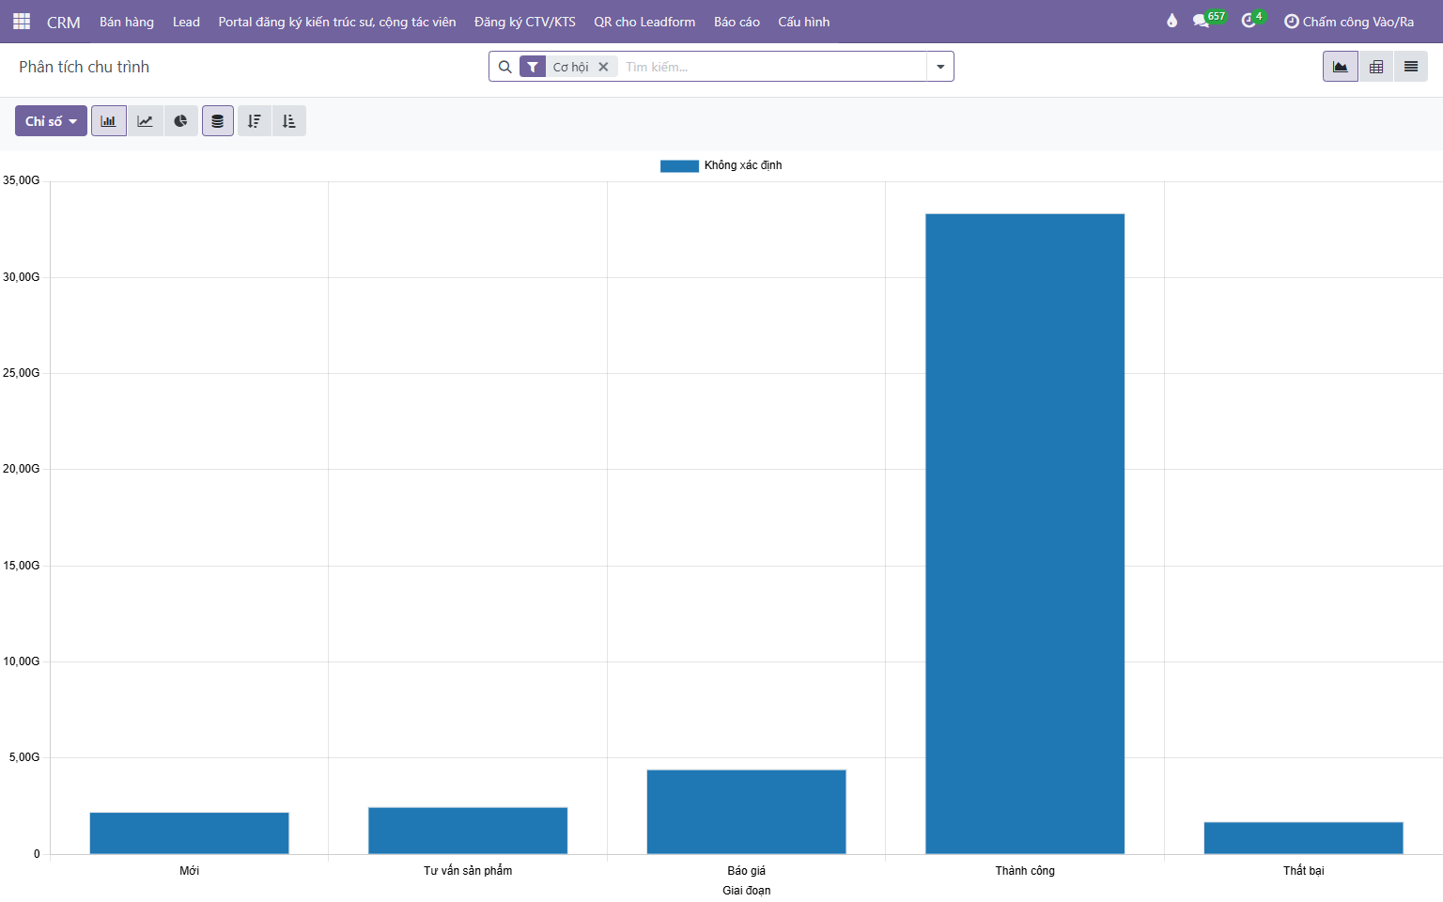Sort bars in ascending order
Image resolution: width=1443 pixels, height=902 pixels.
click(289, 121)
